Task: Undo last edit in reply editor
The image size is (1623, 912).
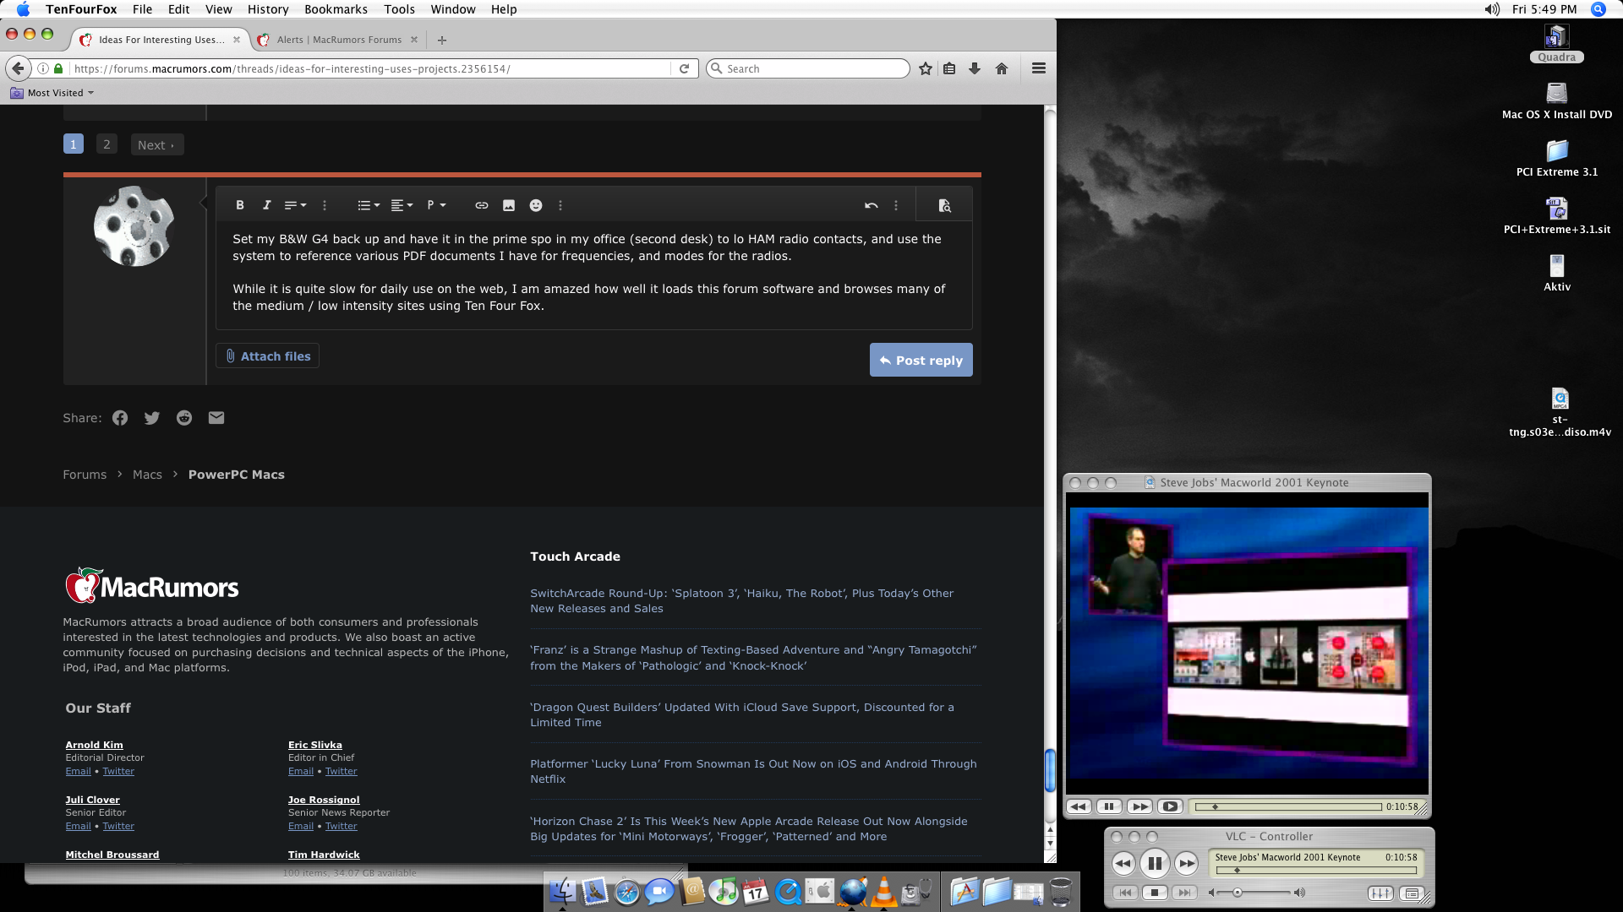Action: coord(872,205)
